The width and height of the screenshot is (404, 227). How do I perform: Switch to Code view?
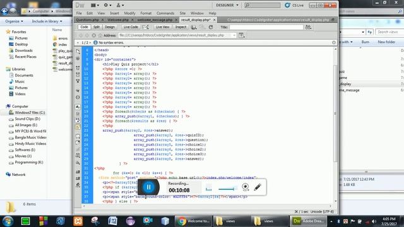pos(84,27)
